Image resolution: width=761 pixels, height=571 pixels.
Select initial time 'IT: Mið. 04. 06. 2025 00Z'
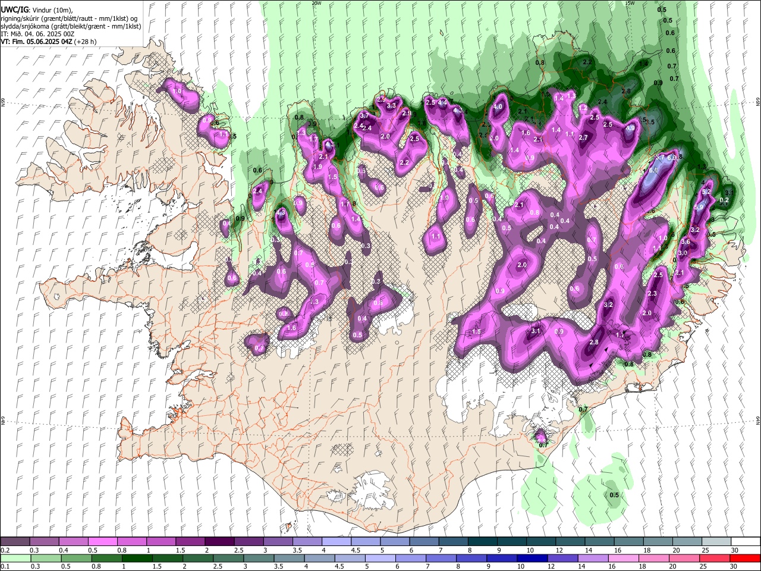click(37, 34)
